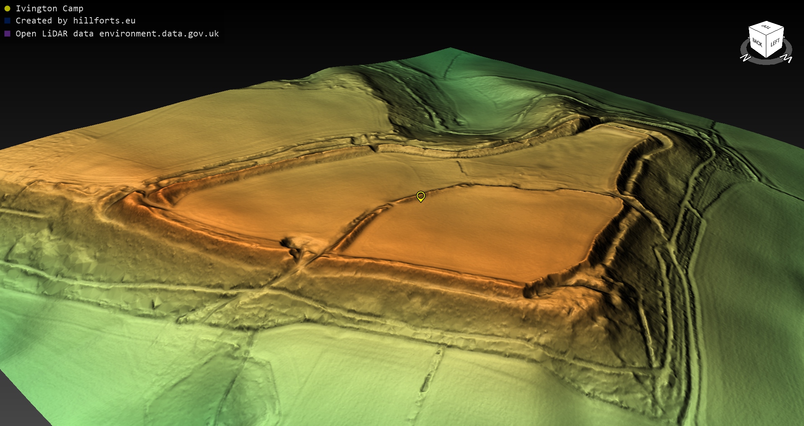Click cube corner joining TOP, BACK, and LEFT

767,35
